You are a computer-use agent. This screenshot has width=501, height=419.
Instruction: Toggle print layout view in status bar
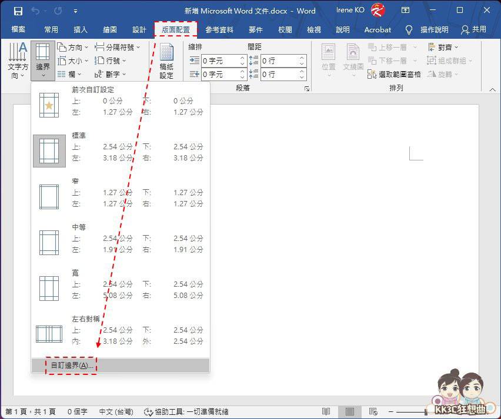tap(350, 412)
